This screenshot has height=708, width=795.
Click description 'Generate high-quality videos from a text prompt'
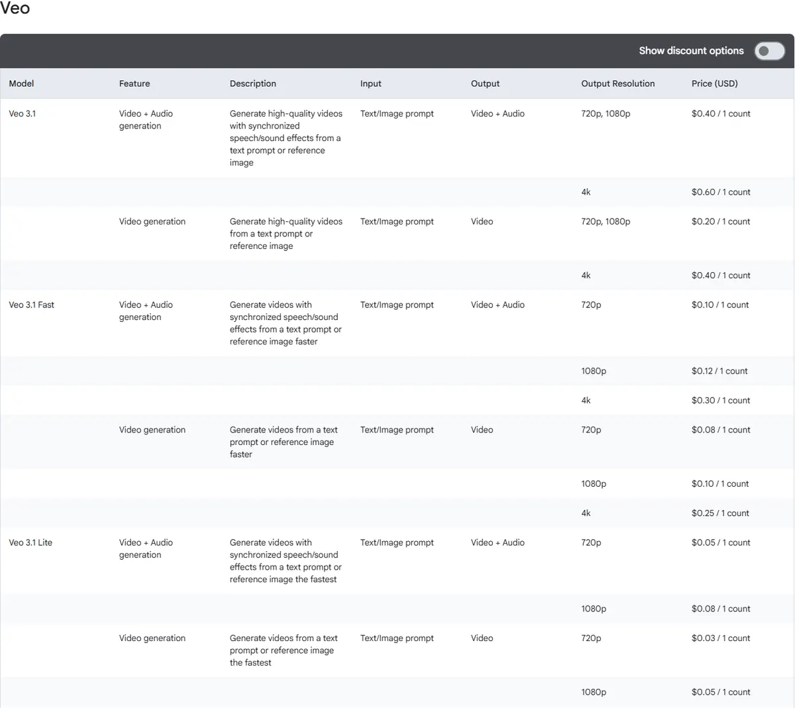(286, 234)
